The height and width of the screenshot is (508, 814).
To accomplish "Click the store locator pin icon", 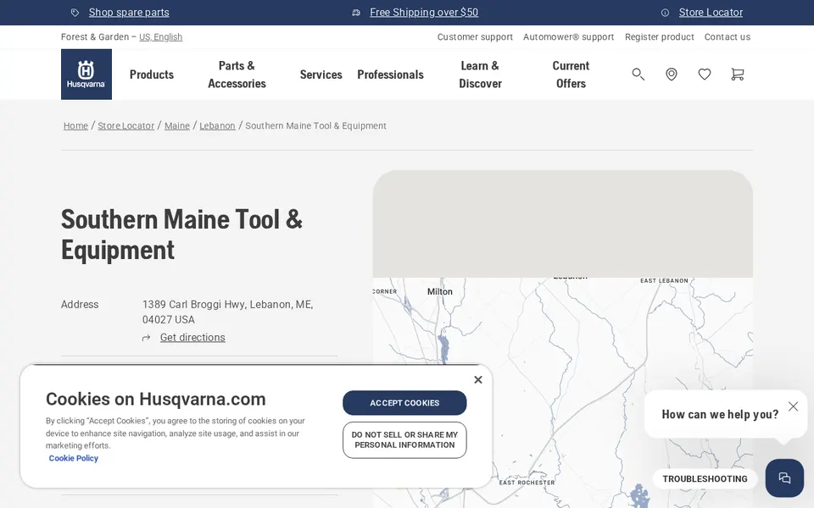I will tap(672, 75).
